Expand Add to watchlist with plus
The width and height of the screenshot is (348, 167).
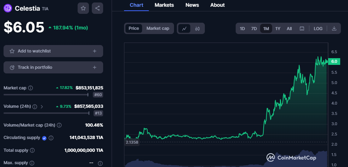95,51
